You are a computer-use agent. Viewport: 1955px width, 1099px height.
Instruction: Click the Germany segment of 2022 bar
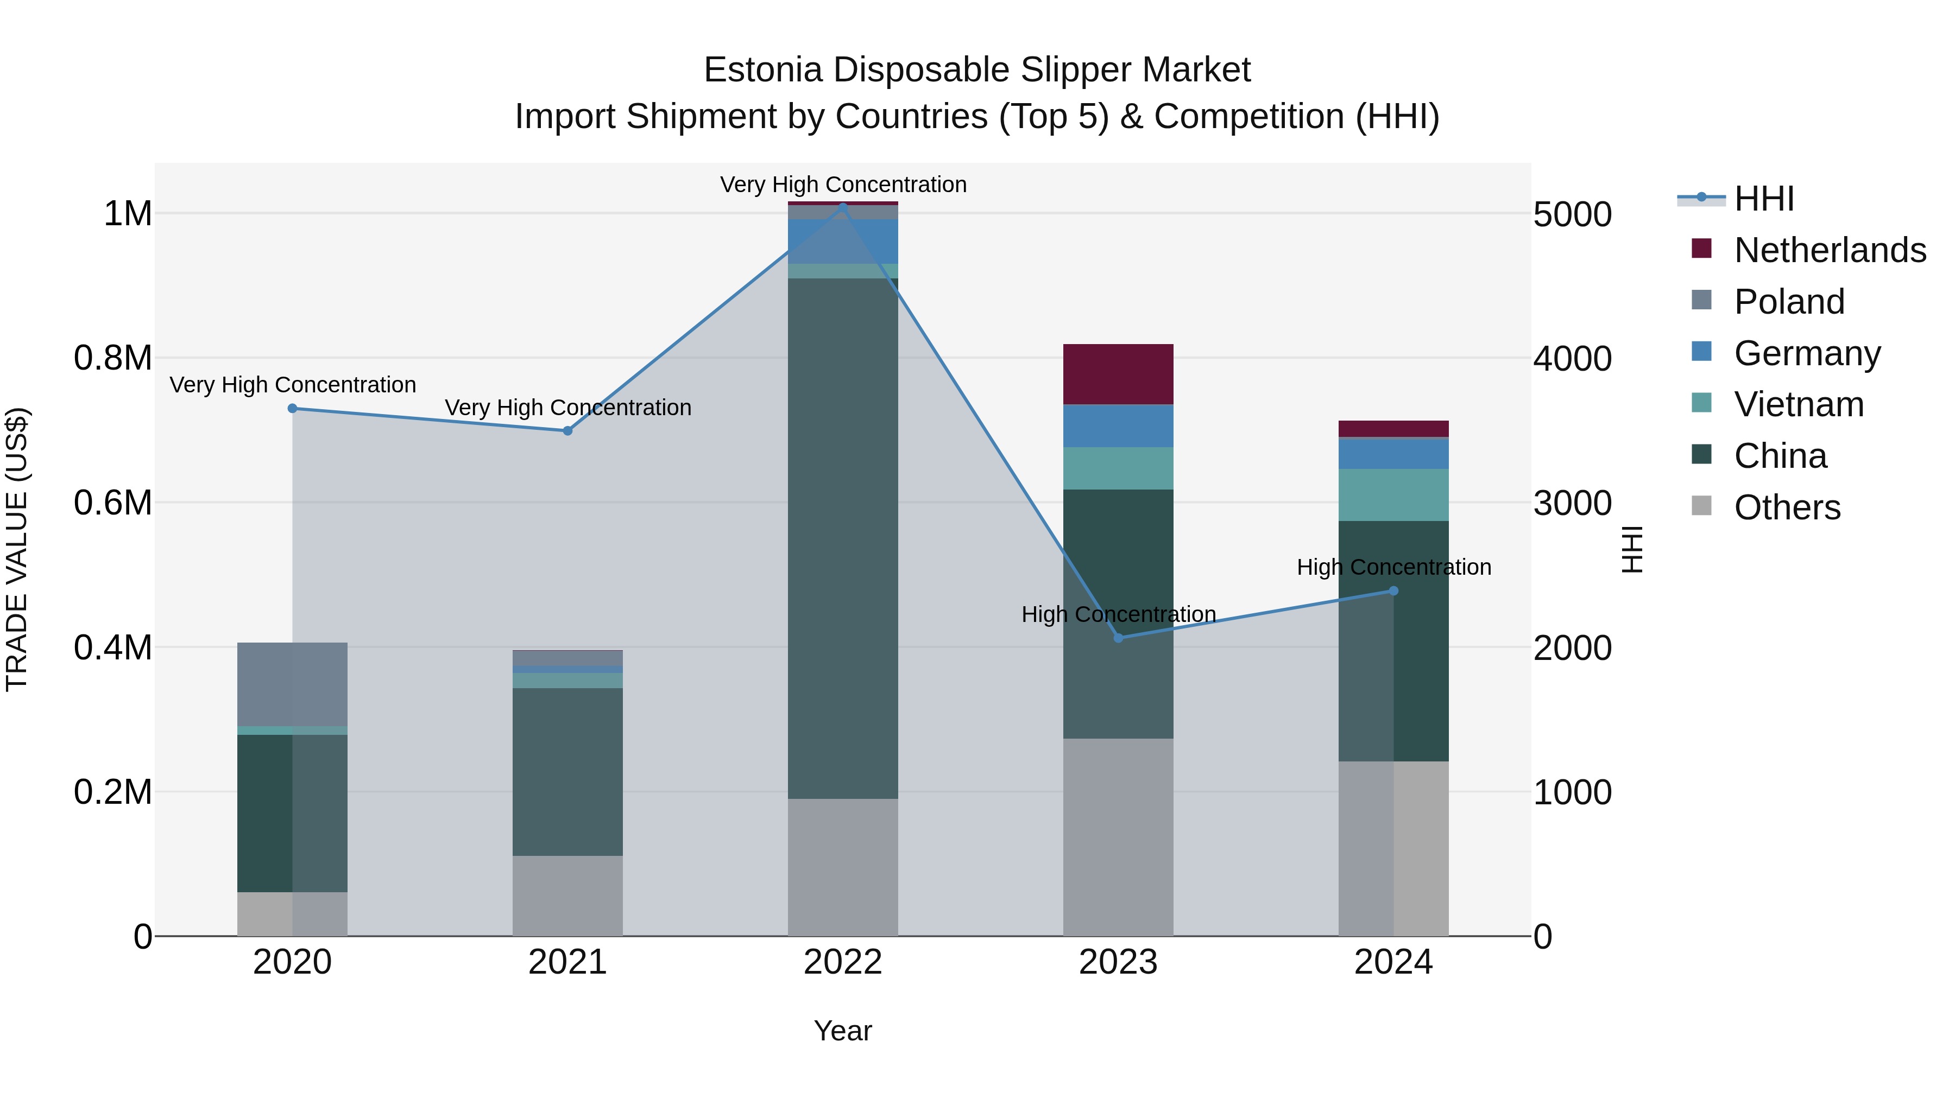coord(843,241)
